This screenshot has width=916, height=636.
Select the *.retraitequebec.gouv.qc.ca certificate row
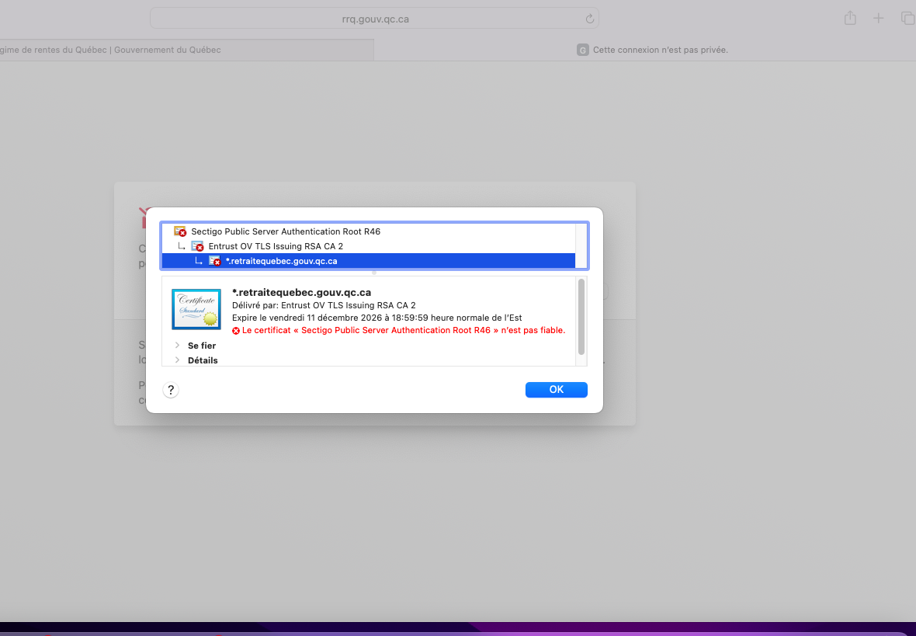(368, 261)
